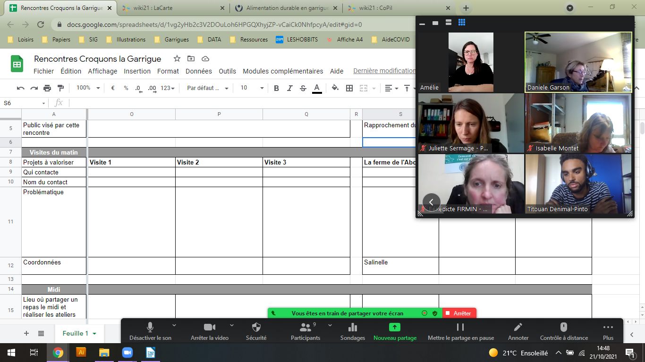
Task: Open the Dernière modification link
Action: tap(384, 71)
